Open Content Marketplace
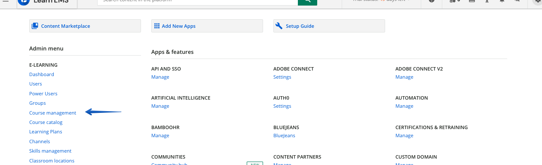 coord(85,26)
